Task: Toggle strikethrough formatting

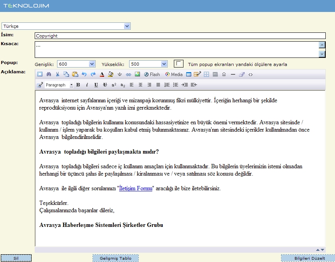Action: tap(105, 85)
